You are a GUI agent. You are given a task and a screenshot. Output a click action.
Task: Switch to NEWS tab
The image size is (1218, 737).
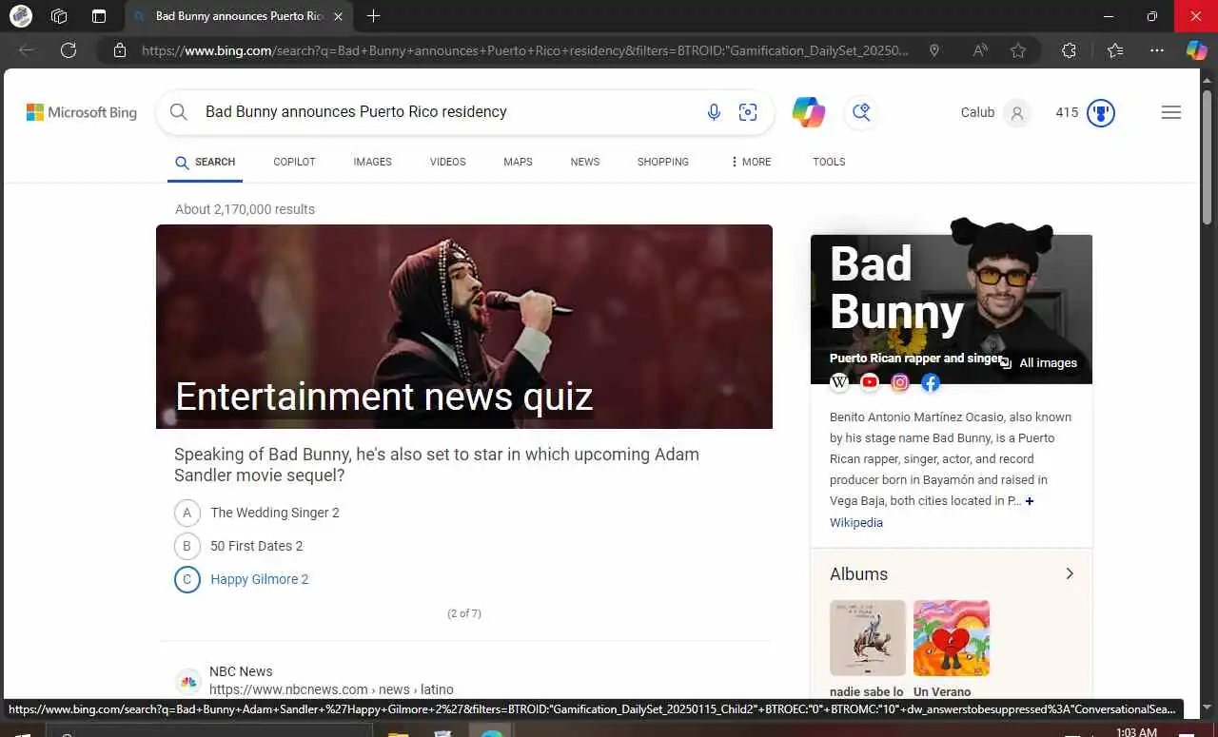585,162
